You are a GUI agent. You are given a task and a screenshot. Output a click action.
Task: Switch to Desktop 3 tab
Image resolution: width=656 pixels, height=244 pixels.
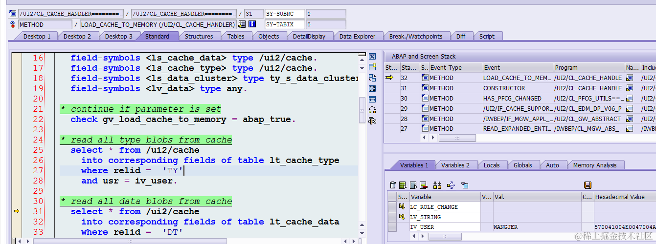click(118, 36)
